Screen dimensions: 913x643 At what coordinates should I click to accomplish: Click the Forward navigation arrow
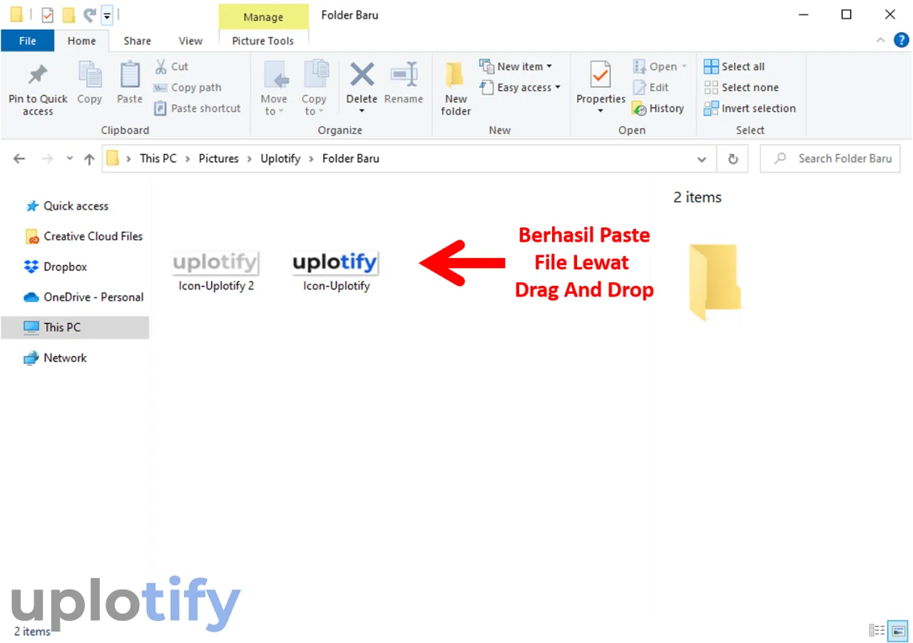point(47,159)
